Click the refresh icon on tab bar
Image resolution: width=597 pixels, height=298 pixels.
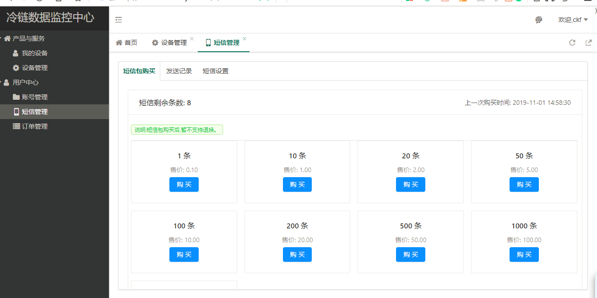pos(572,43)
